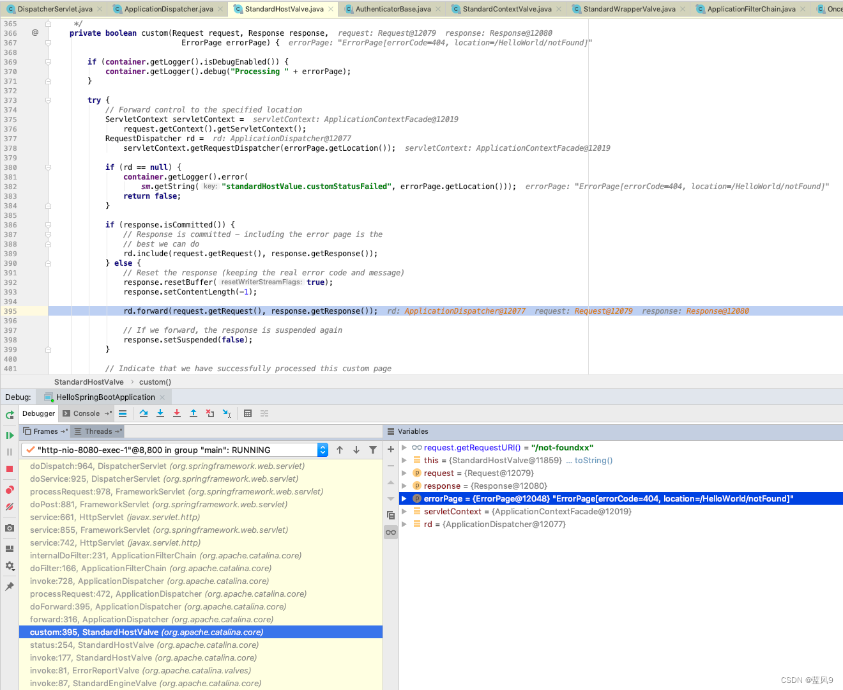
Task: Step Over to the next line
Action: pyautogui.click(x=144, y=413)
